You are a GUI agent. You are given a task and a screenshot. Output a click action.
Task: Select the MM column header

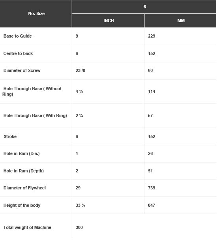point(181,21)
